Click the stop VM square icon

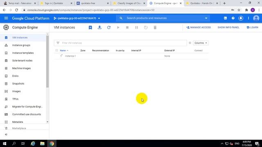[x=127, y=27]
